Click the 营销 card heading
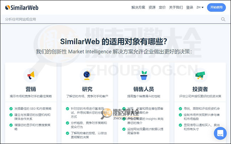The width and height of the screenshot is (231, 144). click(x=31, y=89)
